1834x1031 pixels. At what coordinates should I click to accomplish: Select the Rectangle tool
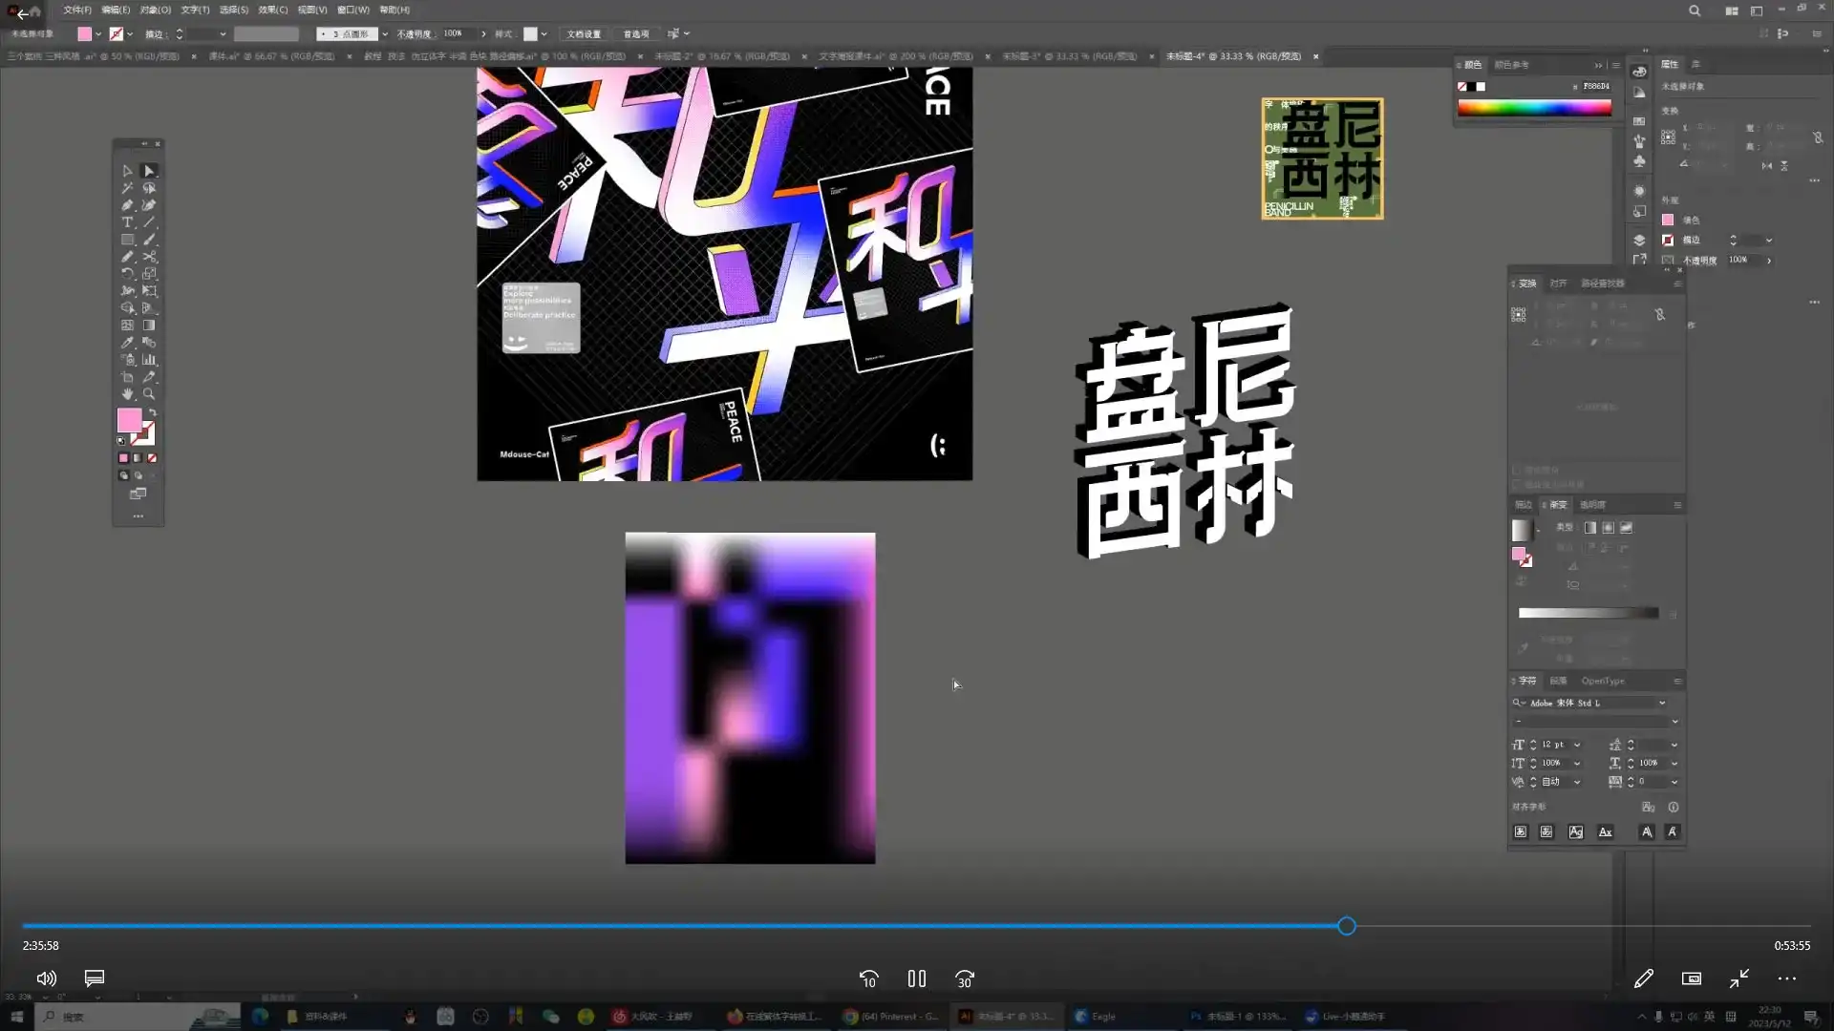pos(127,240)
